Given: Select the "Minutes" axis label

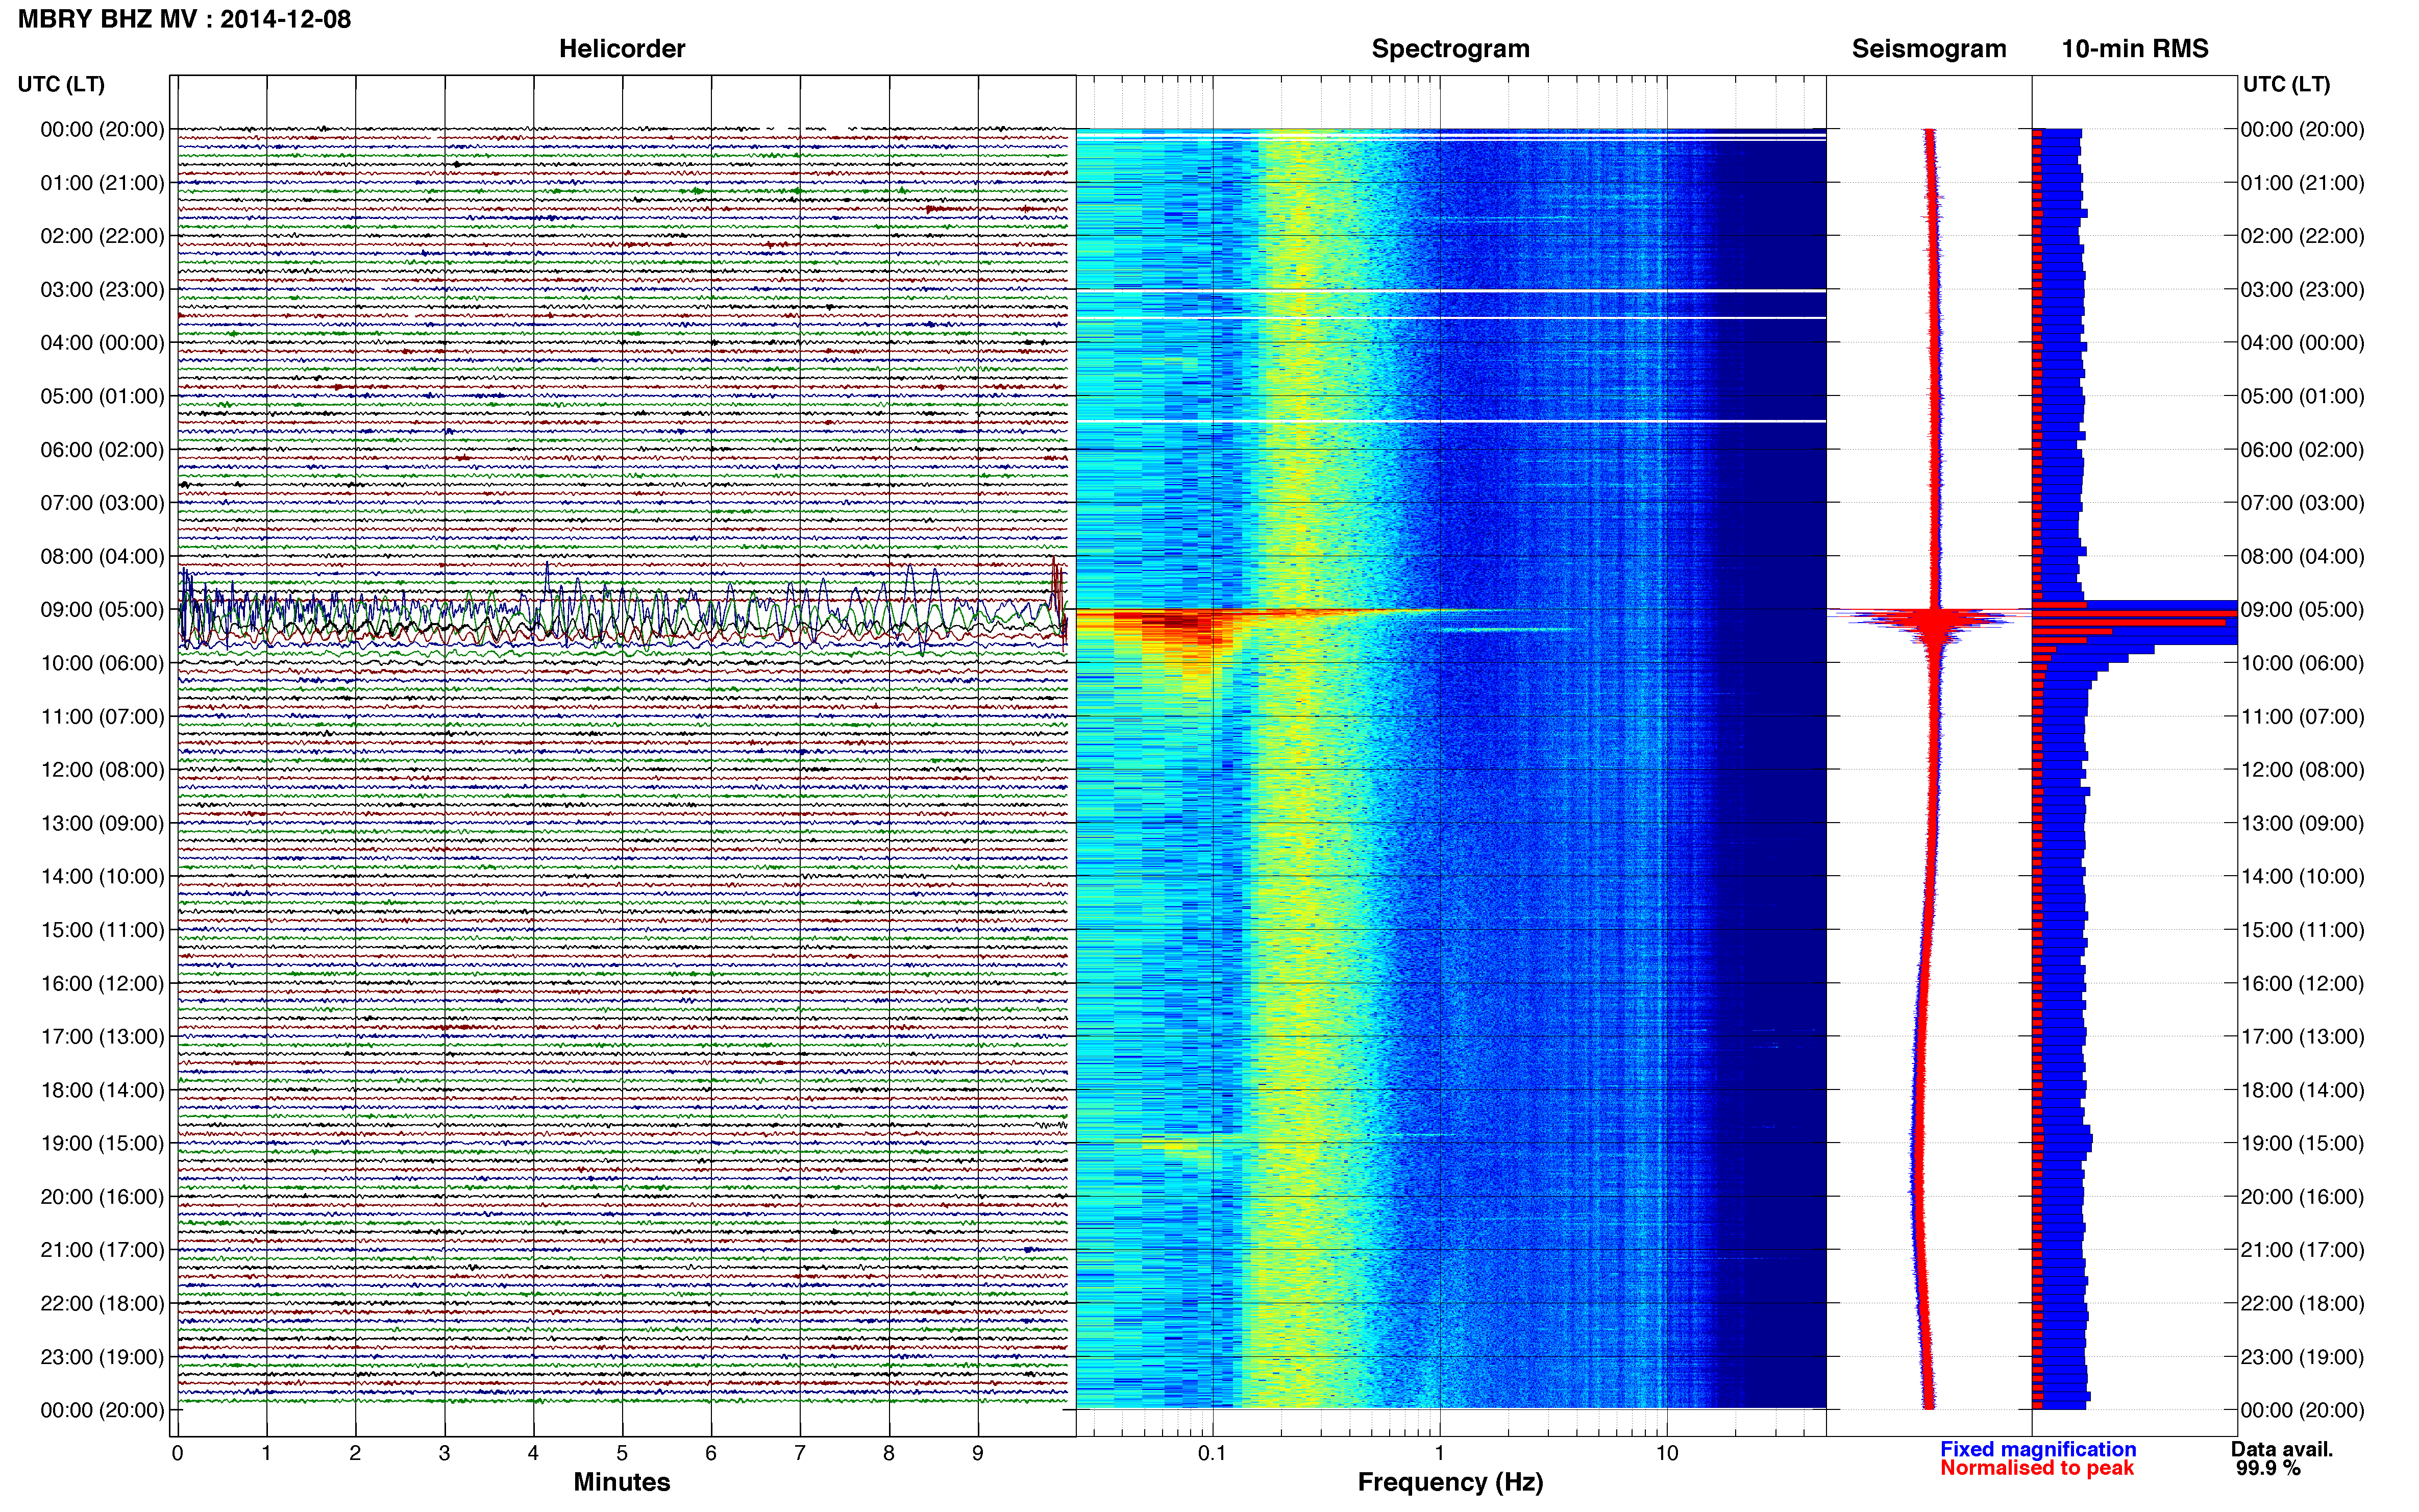Looking at the screenshot, I should [x=621, y=1482].
